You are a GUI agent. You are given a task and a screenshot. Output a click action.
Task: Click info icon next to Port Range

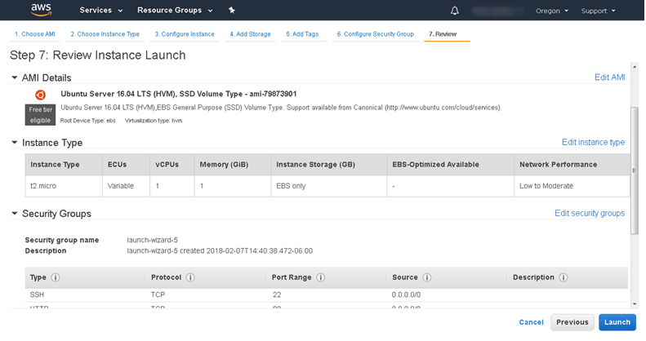[x=320, y=277]
